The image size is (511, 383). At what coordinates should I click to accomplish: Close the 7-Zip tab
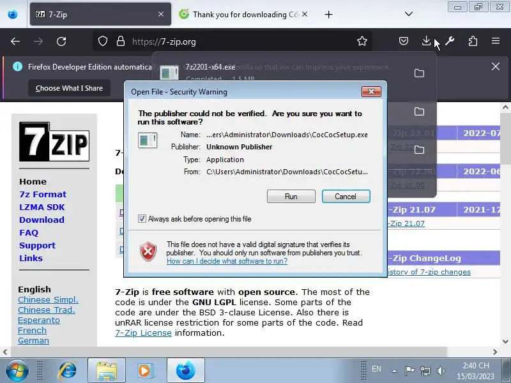tap(161, 14)
